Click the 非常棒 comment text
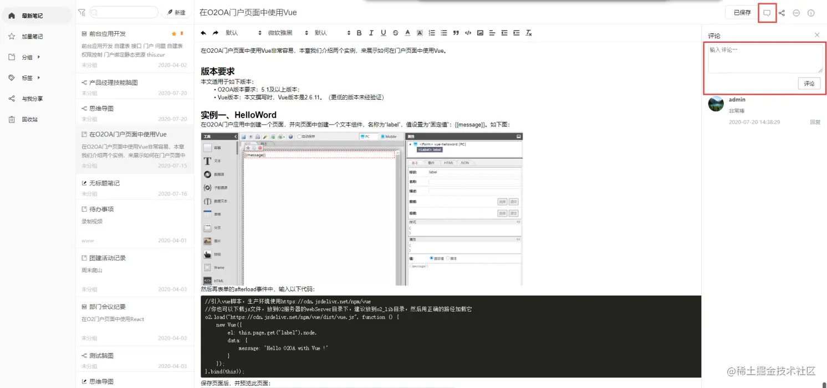Viewport: 827px width, 388px height. [737, 111]
